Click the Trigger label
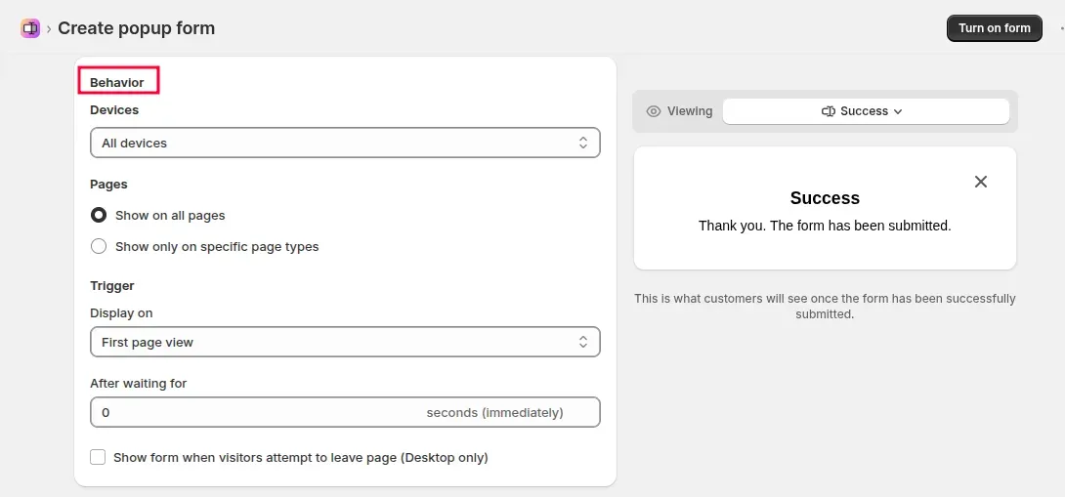1065x497 pixels. (112, 286)
